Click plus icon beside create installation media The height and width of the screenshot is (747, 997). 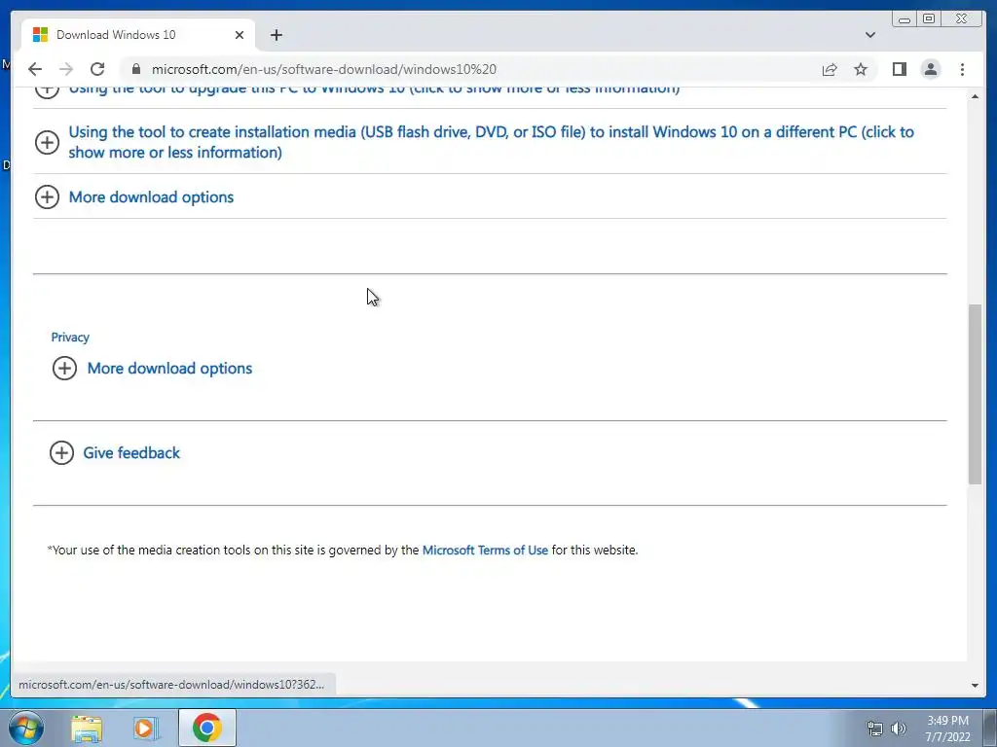47,142
